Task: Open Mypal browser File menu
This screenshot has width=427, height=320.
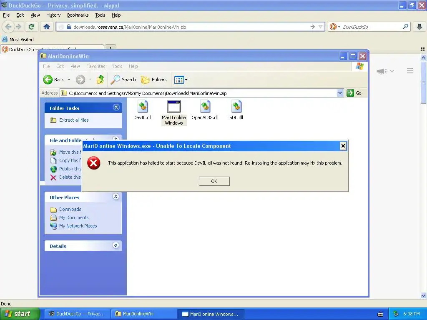Action: tap(6, 15)
